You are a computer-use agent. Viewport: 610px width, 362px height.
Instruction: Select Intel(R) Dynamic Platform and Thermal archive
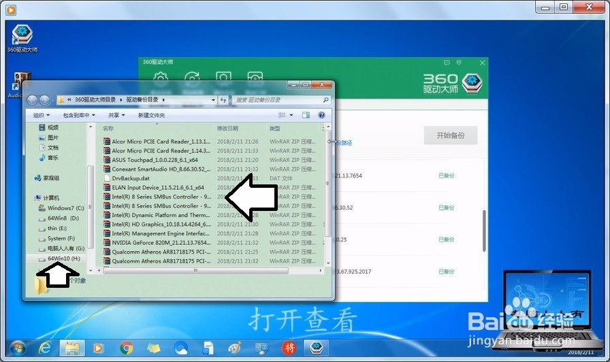pos(157,215)
